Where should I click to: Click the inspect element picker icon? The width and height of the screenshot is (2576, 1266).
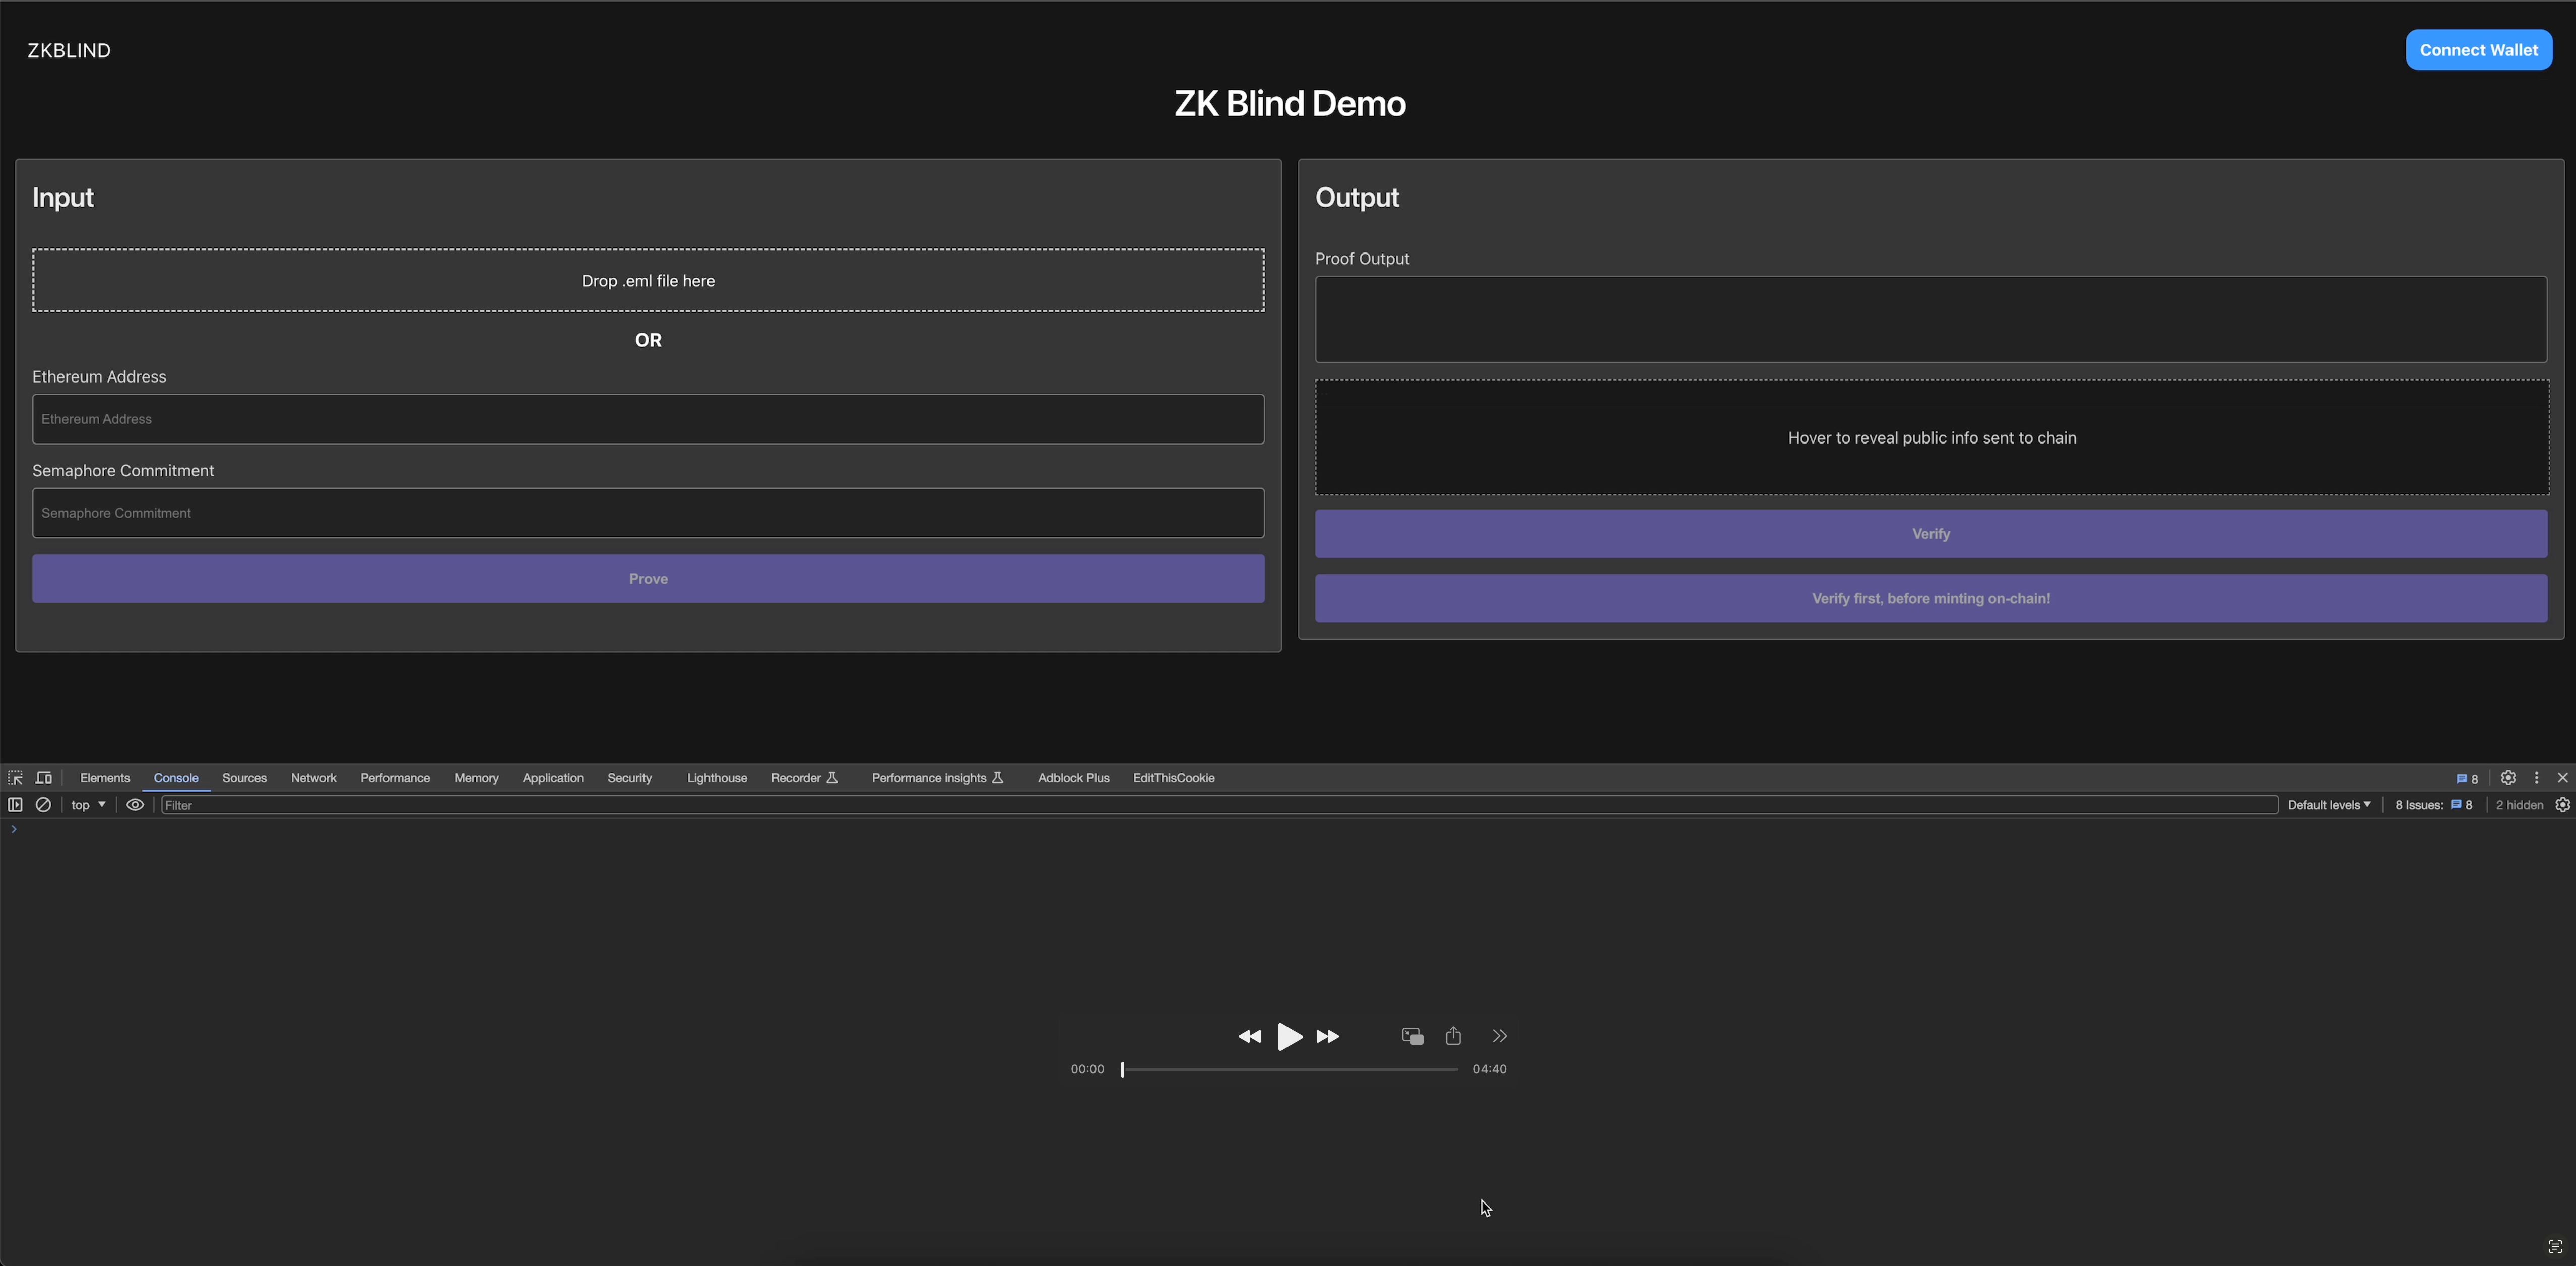(x=15, y=777)
